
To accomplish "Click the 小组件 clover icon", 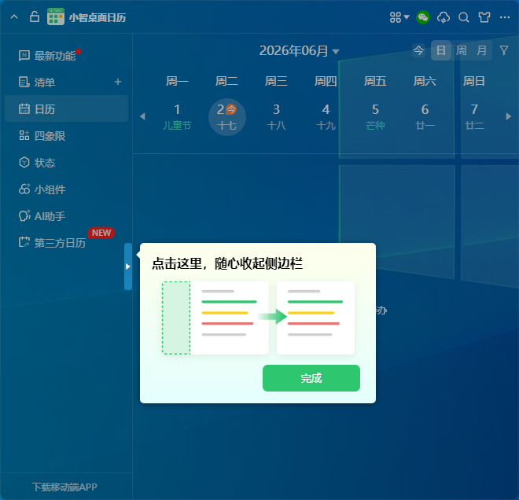I will (24, 189).
